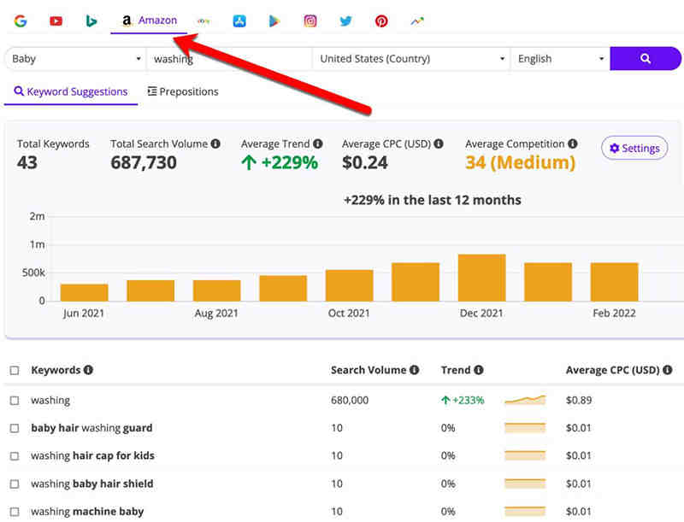This screenshot has width=684, height=522.
Task: Select the "washing machine baby" checkbox
Action: [15, 511]
